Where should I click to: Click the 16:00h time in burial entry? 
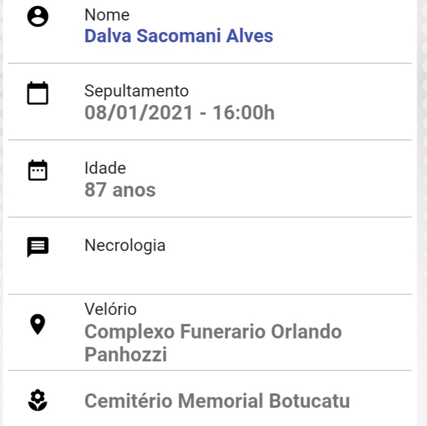(x=243, y=112)
